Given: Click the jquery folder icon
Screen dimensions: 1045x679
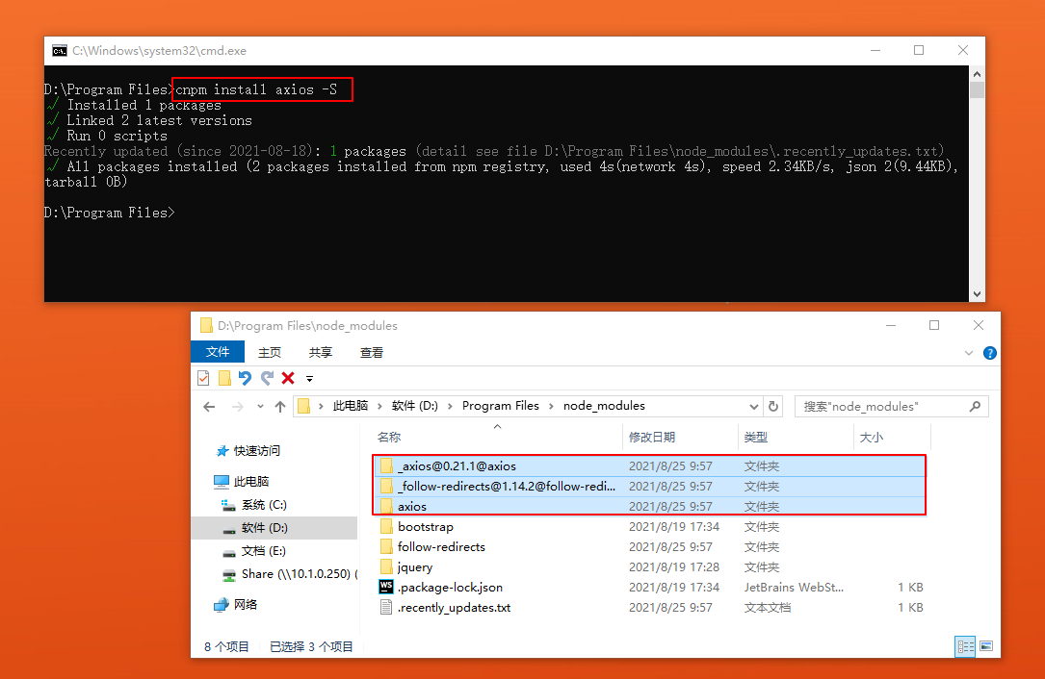Looking at the screenshot, I should 386,567.
